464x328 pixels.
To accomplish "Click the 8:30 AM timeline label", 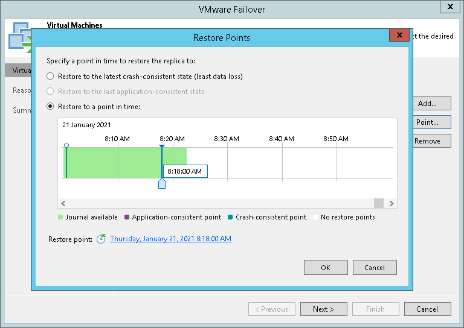I will point(227,139).
